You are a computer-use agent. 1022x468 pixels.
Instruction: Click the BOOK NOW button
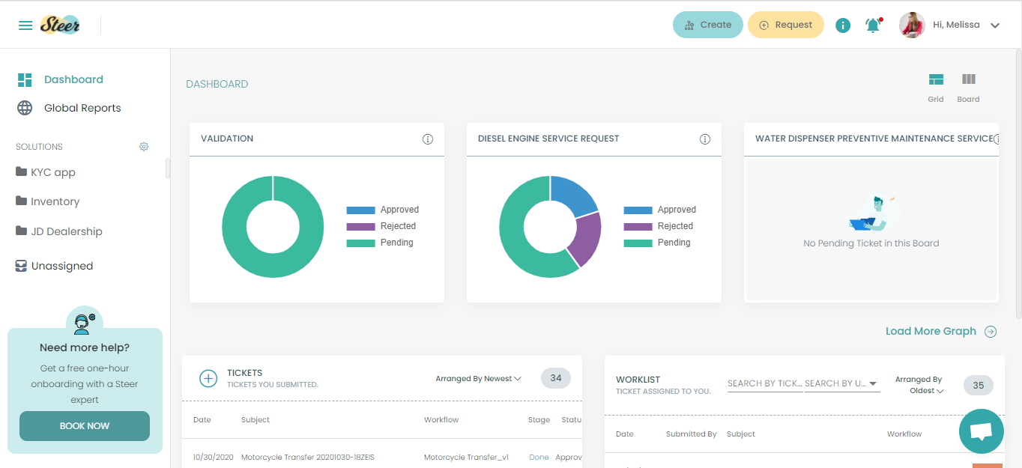(85, 426)
